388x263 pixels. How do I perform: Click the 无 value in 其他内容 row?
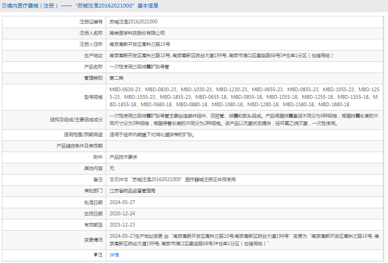pyautogui.click(x=112, y=168)
